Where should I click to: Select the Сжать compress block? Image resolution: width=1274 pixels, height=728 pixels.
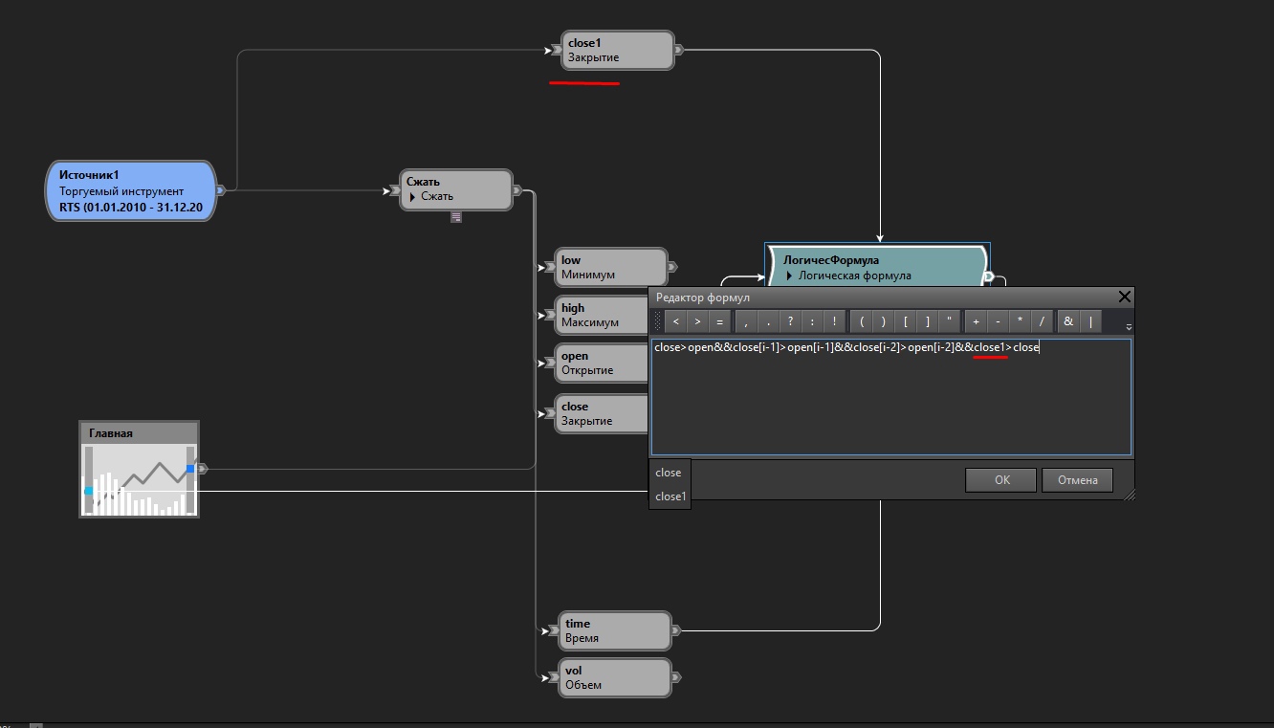pyautogui.click(x=456, y=189)
